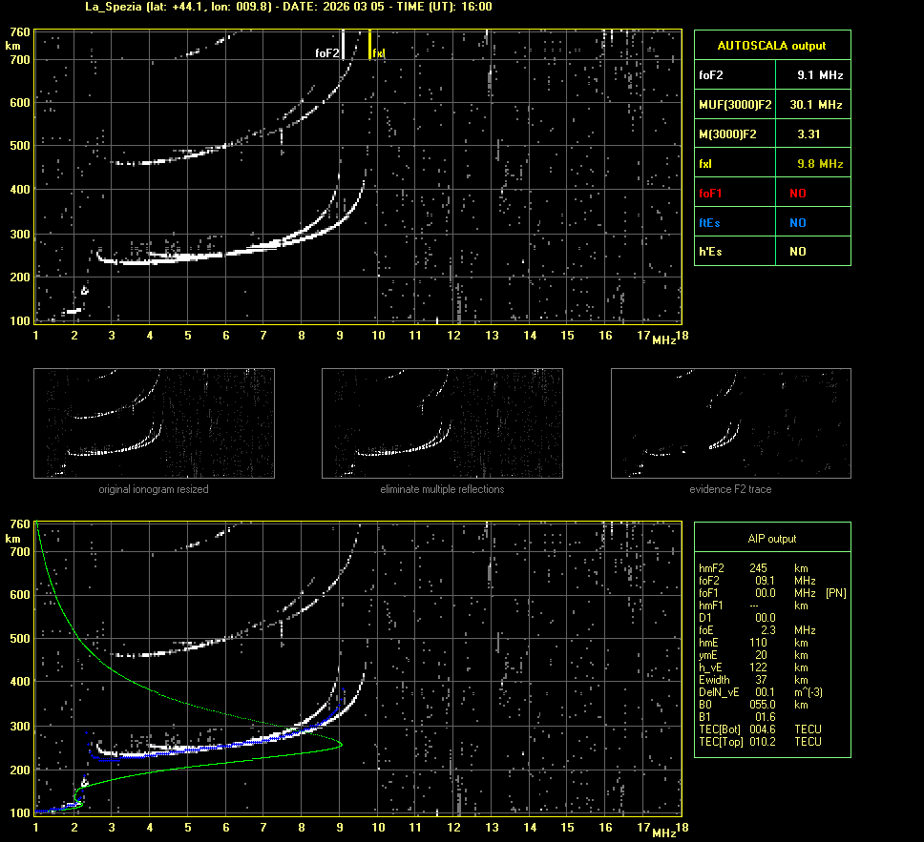Click the MUF(3000)F2 30.1 MHz value
Screen dimensions: 924x842
820,104
